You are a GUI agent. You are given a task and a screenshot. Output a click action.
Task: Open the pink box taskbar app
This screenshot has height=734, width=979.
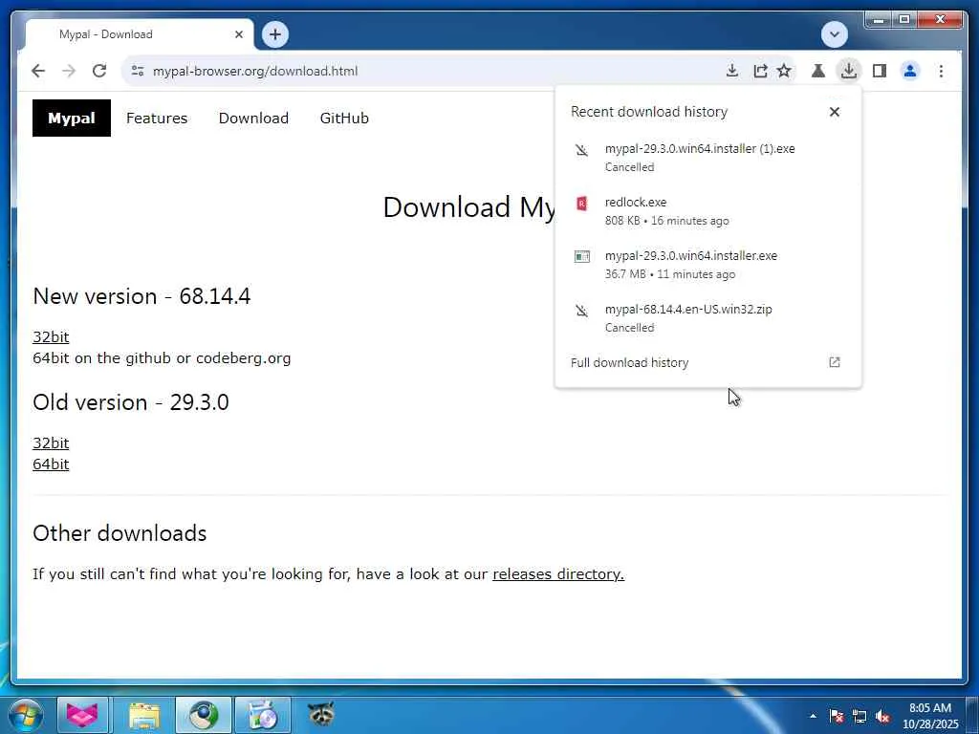point(82,715)
